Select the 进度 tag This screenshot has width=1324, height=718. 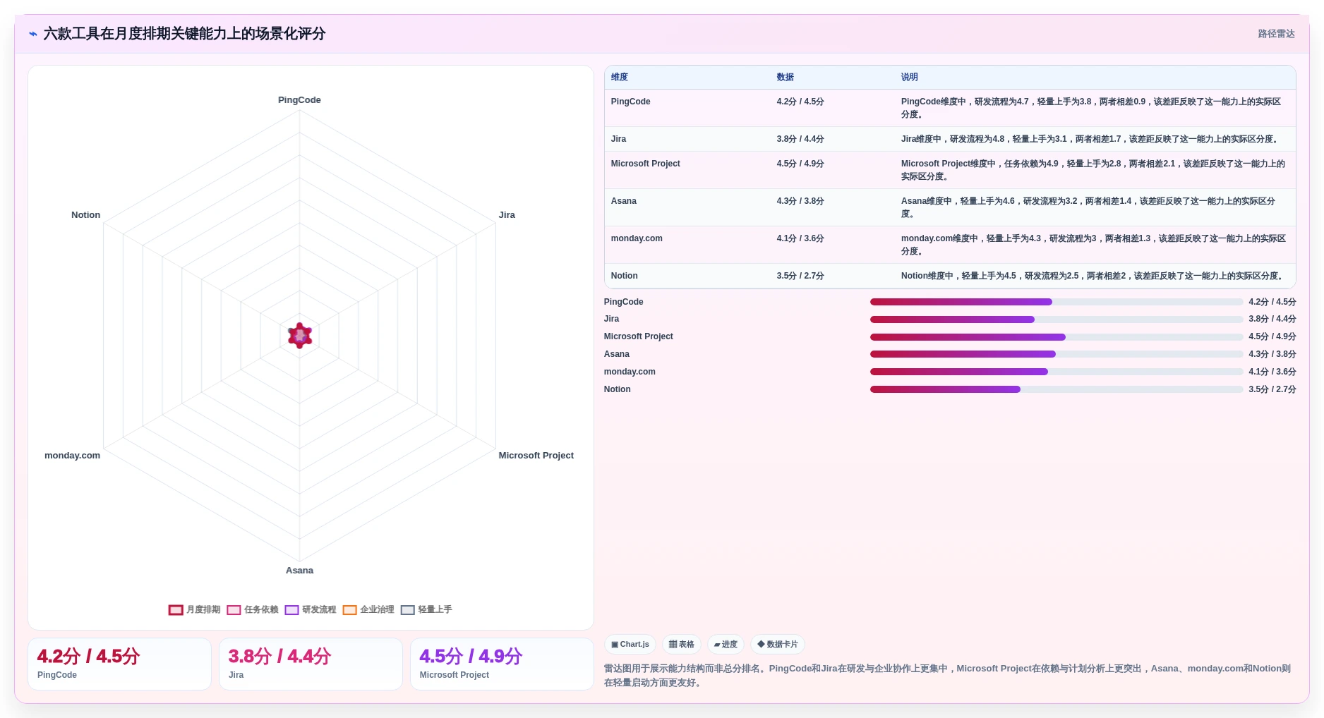click(726, 645)
